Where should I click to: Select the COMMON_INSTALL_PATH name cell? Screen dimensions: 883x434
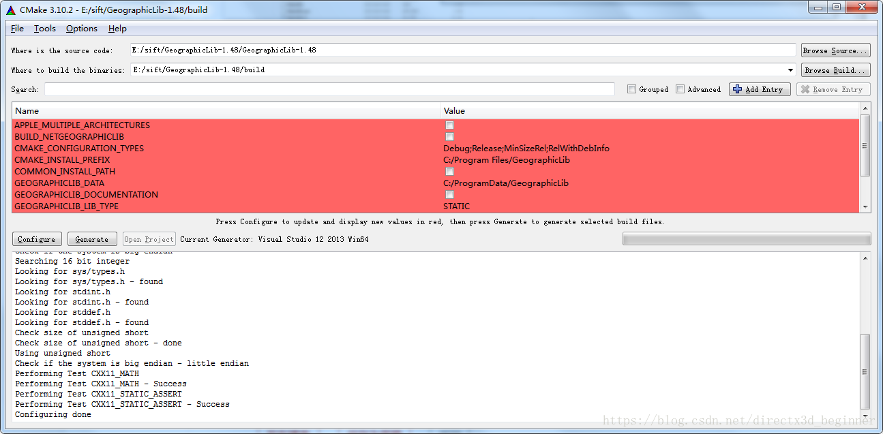pyautogui.click(x=65, y=172)
